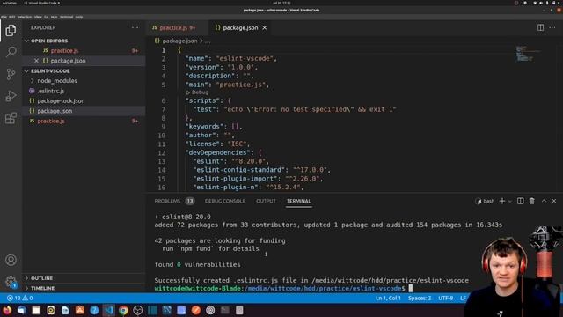
Task: Split the terminal panel
Action: (x=520, y=201)
